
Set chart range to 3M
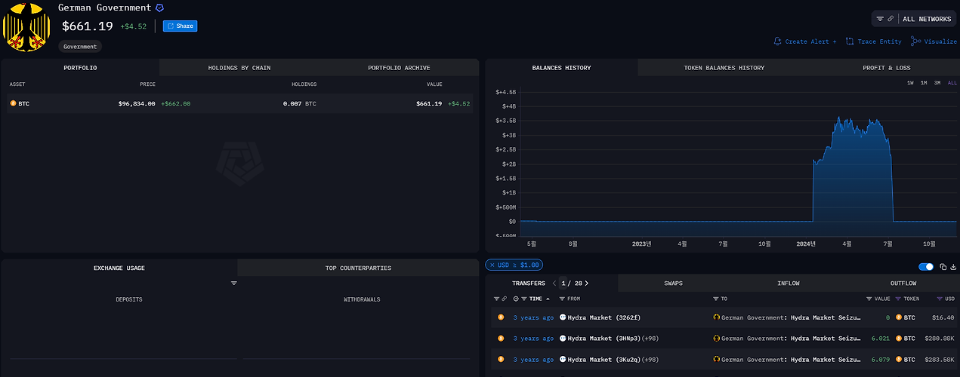937,83
